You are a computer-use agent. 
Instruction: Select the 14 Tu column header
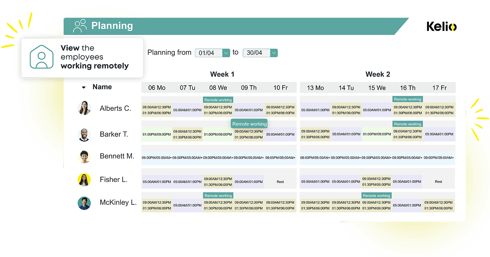[346, 88]
